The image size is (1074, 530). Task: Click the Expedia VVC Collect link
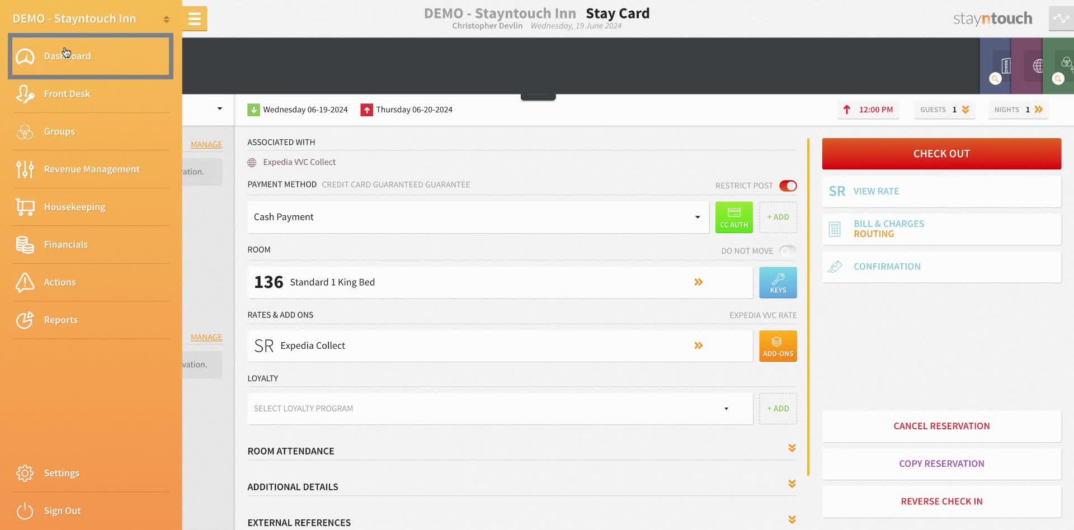(x=299, y=162)
